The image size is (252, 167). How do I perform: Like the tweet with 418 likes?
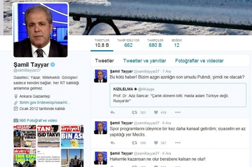pos(156,112)
